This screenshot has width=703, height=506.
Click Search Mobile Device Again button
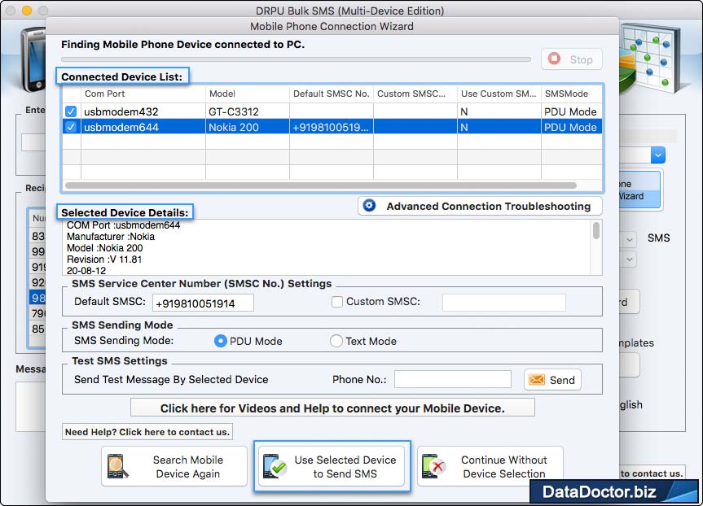point(174,467)
